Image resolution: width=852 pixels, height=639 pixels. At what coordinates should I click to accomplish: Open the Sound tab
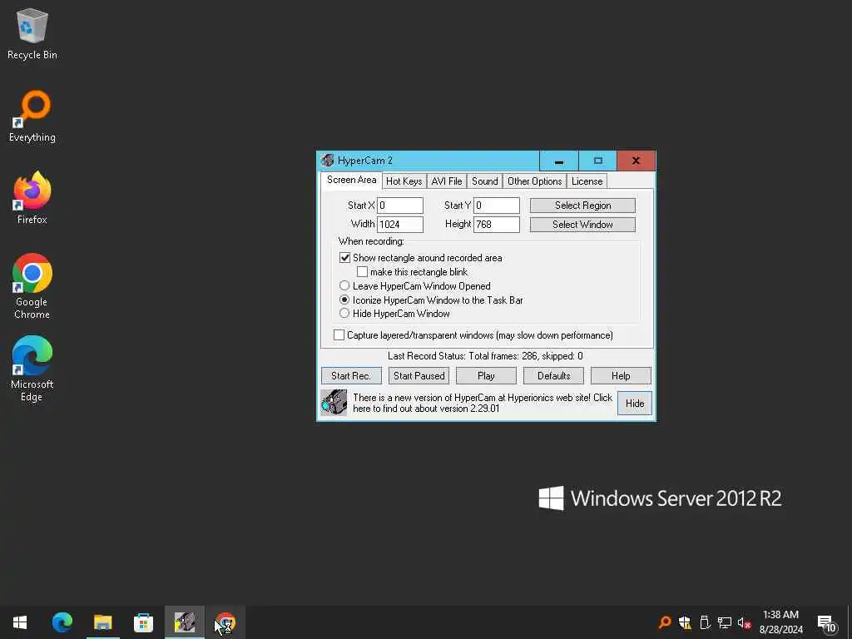click(x=485, y=181)
